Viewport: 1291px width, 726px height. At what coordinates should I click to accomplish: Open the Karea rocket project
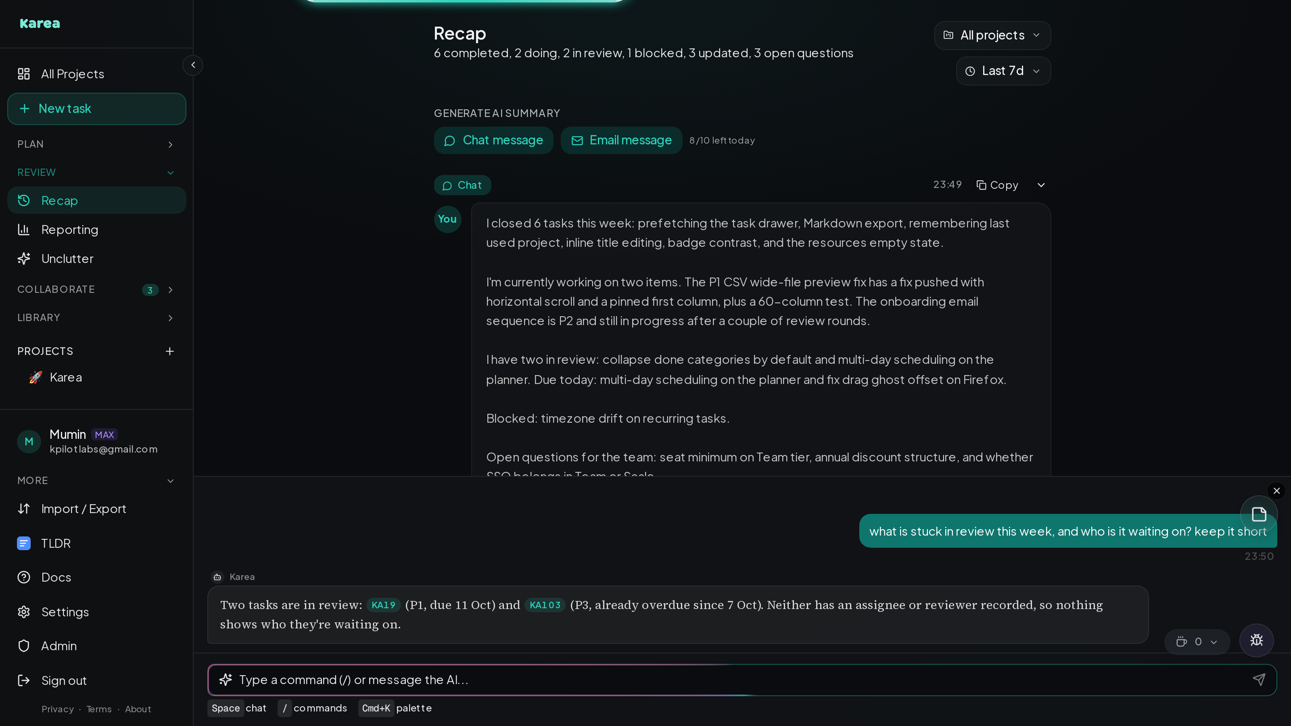97,377
